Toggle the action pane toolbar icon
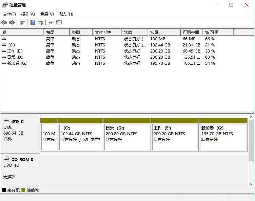This screenshot has height=201, width=255. tap(41, 23)
